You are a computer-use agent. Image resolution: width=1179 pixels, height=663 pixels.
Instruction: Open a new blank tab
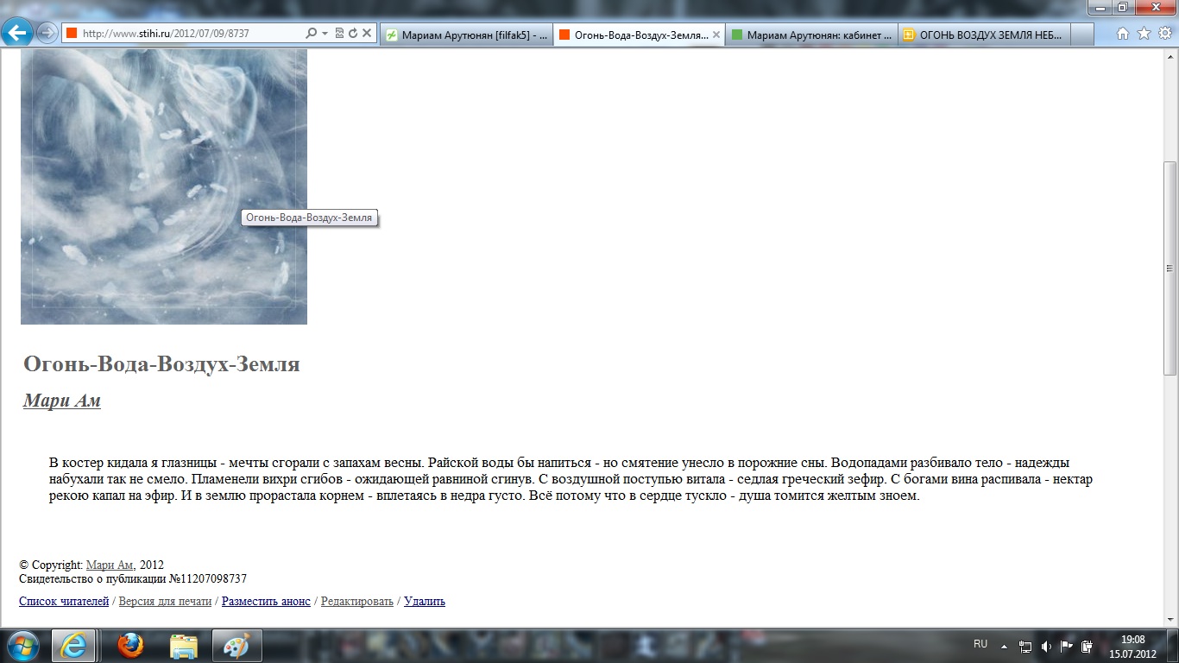click(1082, 35)
